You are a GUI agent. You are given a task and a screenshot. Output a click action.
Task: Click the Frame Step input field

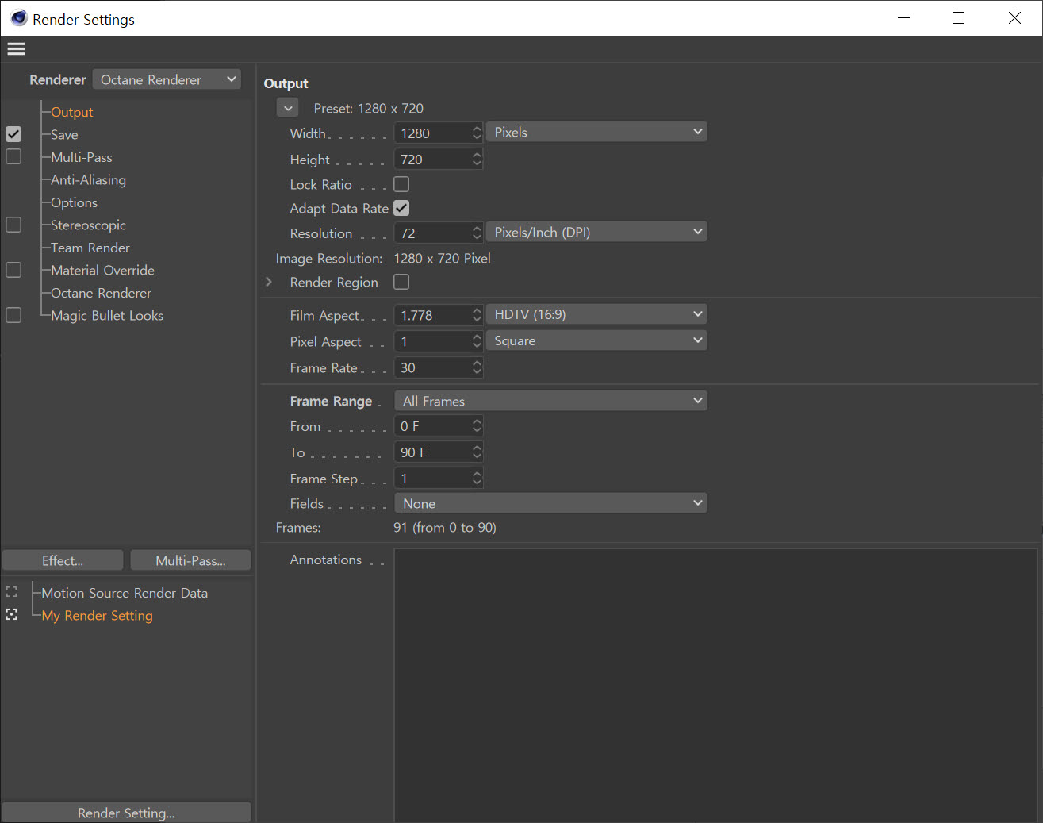click(x=432, y=478)
